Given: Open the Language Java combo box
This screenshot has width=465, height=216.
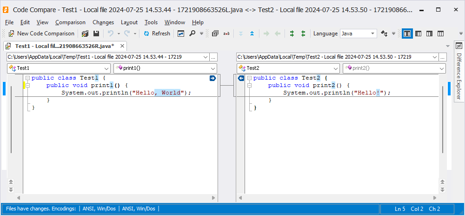Looking at the screenshot, I should pos(358,34).
